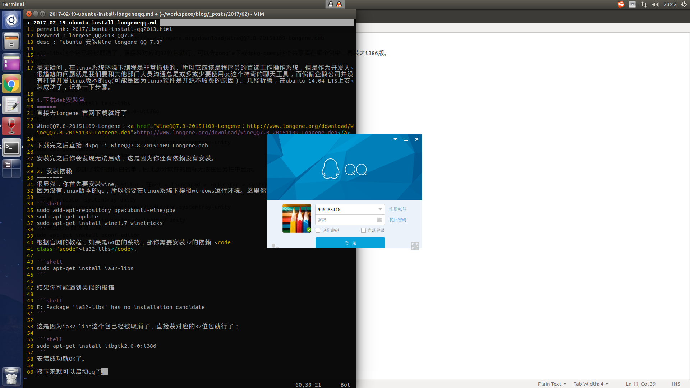Click the 'sudo apt-get install ia32-libs' line
Screen dimensions: 690x388
coord(85,268)
